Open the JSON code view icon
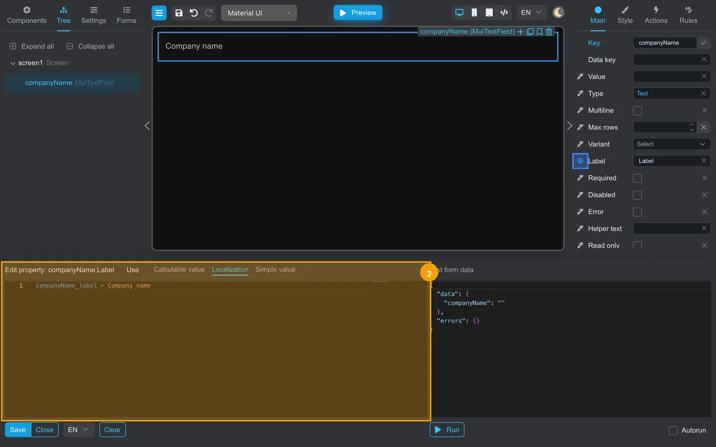This screenshot has height=447, width=716. coord(504,12)
